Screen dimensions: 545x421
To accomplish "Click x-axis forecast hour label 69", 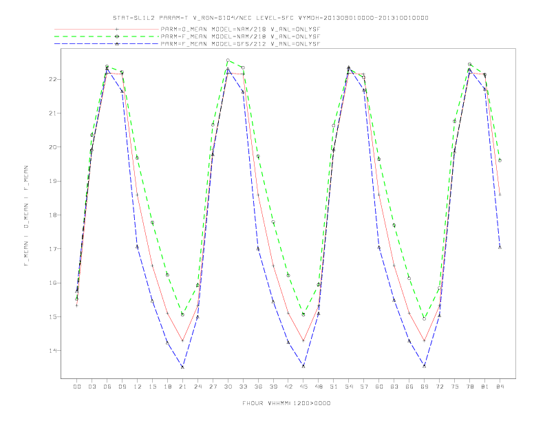I will (x=425, y=387).
